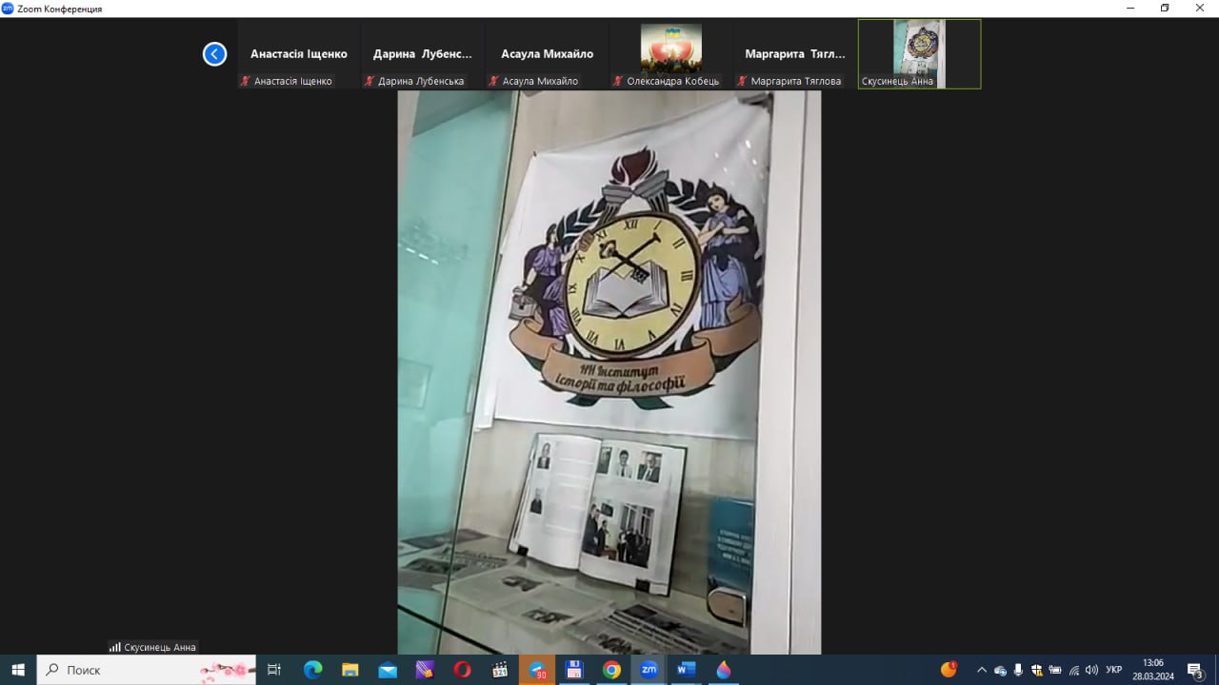The width and height of the screenshot is (1219, 685).
Task: Open the calendar from the 13:06 clock
Action: [x=1153, y=670]
